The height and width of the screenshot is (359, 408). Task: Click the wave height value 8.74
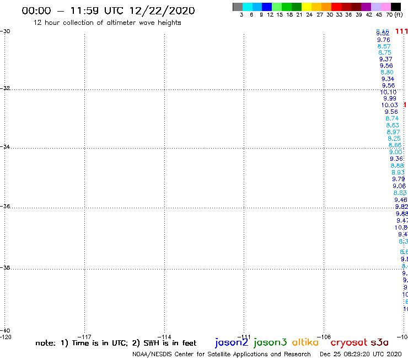point(392,118)
